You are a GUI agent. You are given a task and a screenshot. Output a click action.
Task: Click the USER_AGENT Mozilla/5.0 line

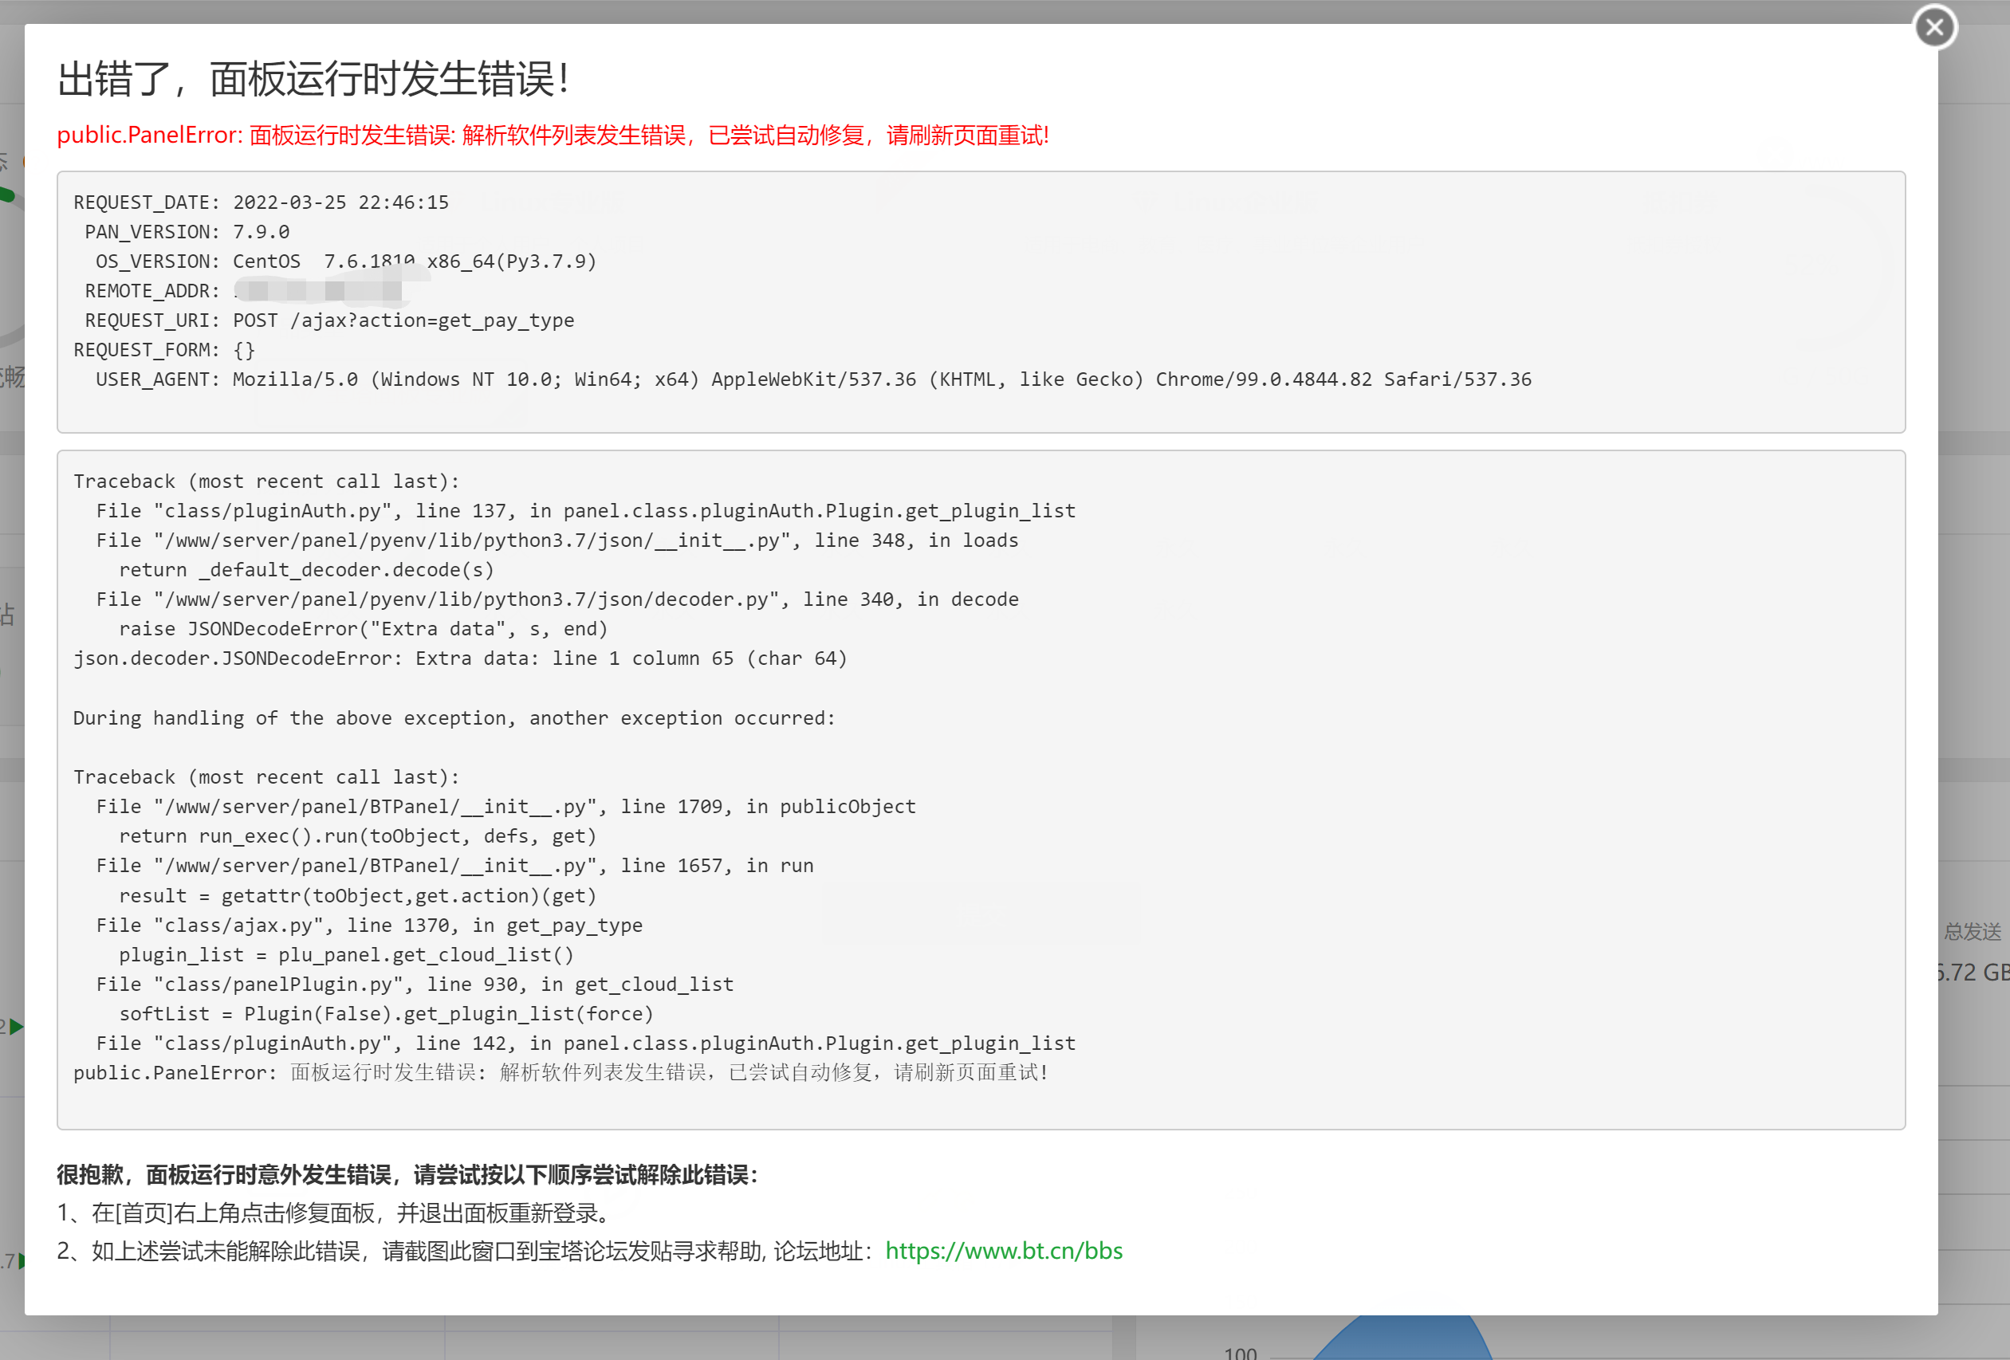coord(813,379)
